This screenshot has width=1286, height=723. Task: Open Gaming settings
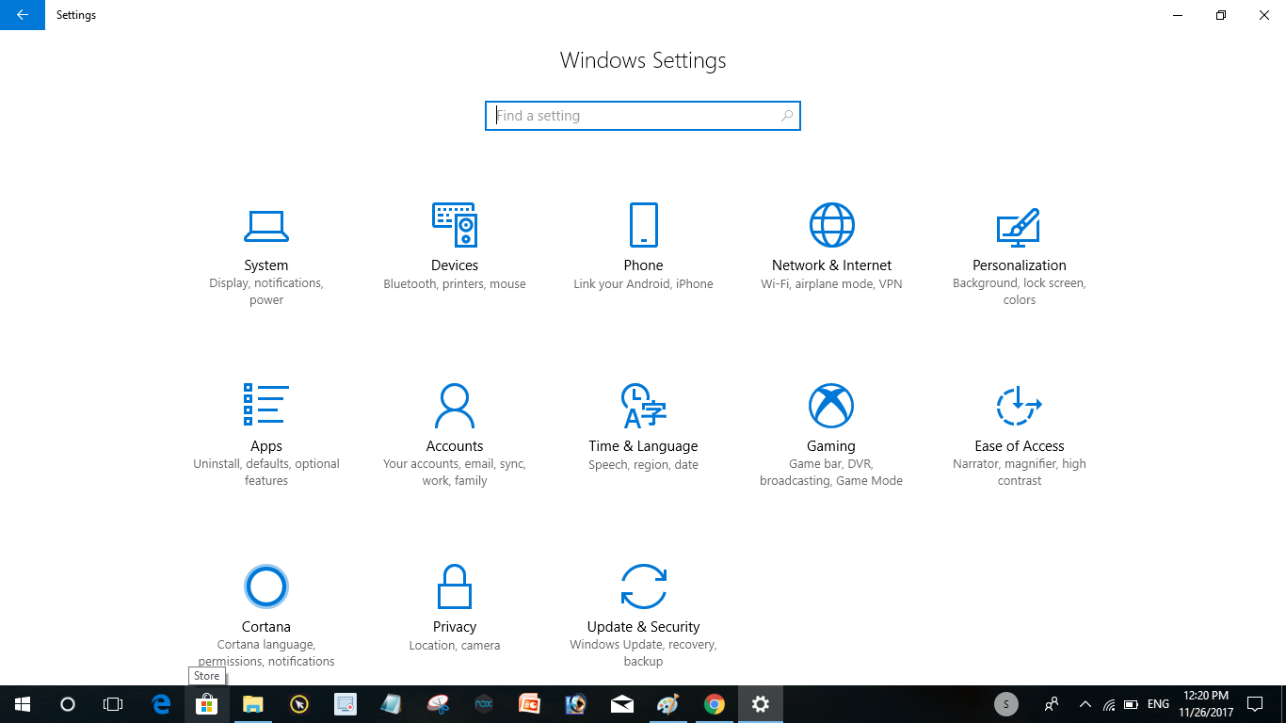[x=831, y=424]
